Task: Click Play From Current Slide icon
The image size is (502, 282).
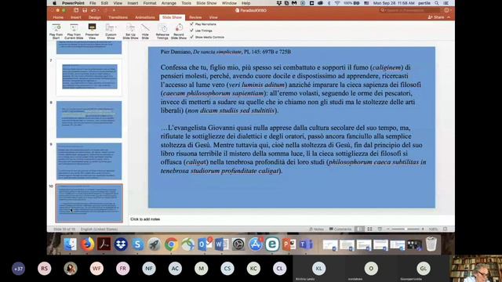Action: coord(74,28)
